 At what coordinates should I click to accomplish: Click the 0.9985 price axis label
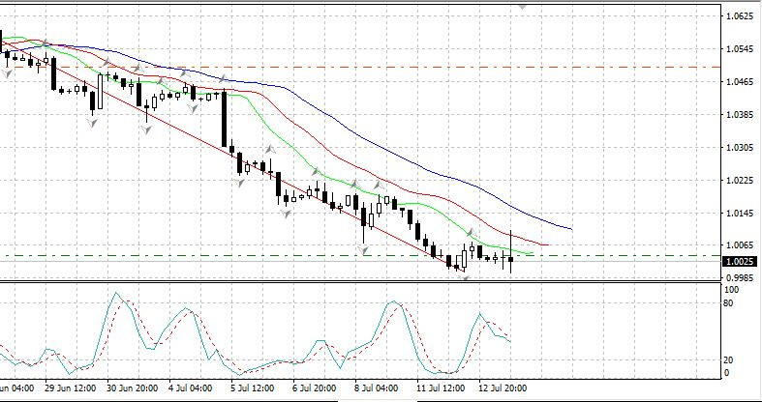click(x=739, y=278)
